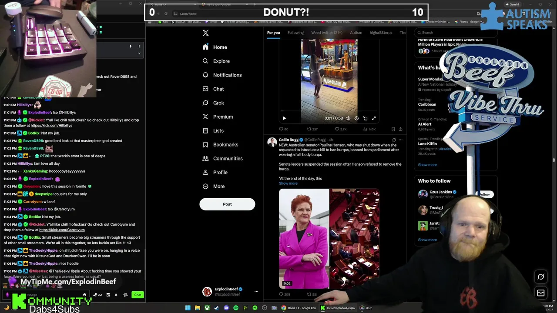Screen dimensions: 557x313
Task: Open emoji picker in chat message box
Action: 84,295
